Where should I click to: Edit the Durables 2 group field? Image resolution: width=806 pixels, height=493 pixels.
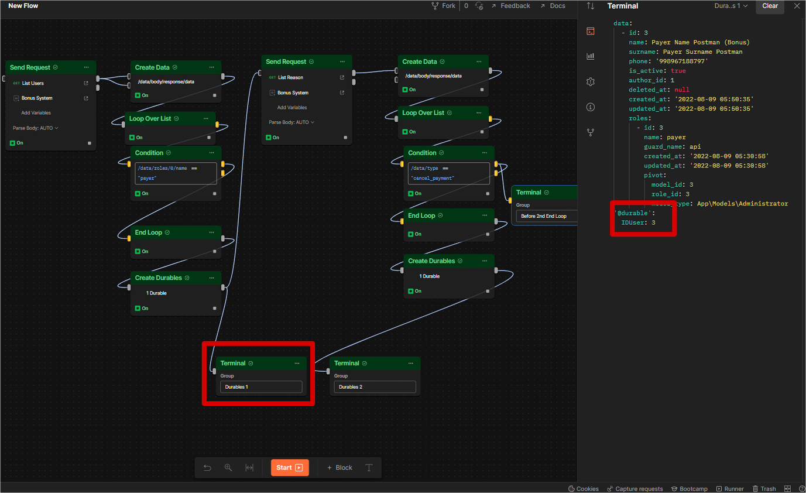pos(375,387)
